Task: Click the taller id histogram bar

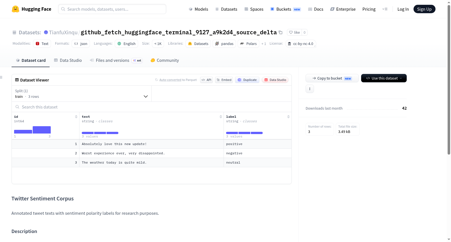Action: point(42,130)
